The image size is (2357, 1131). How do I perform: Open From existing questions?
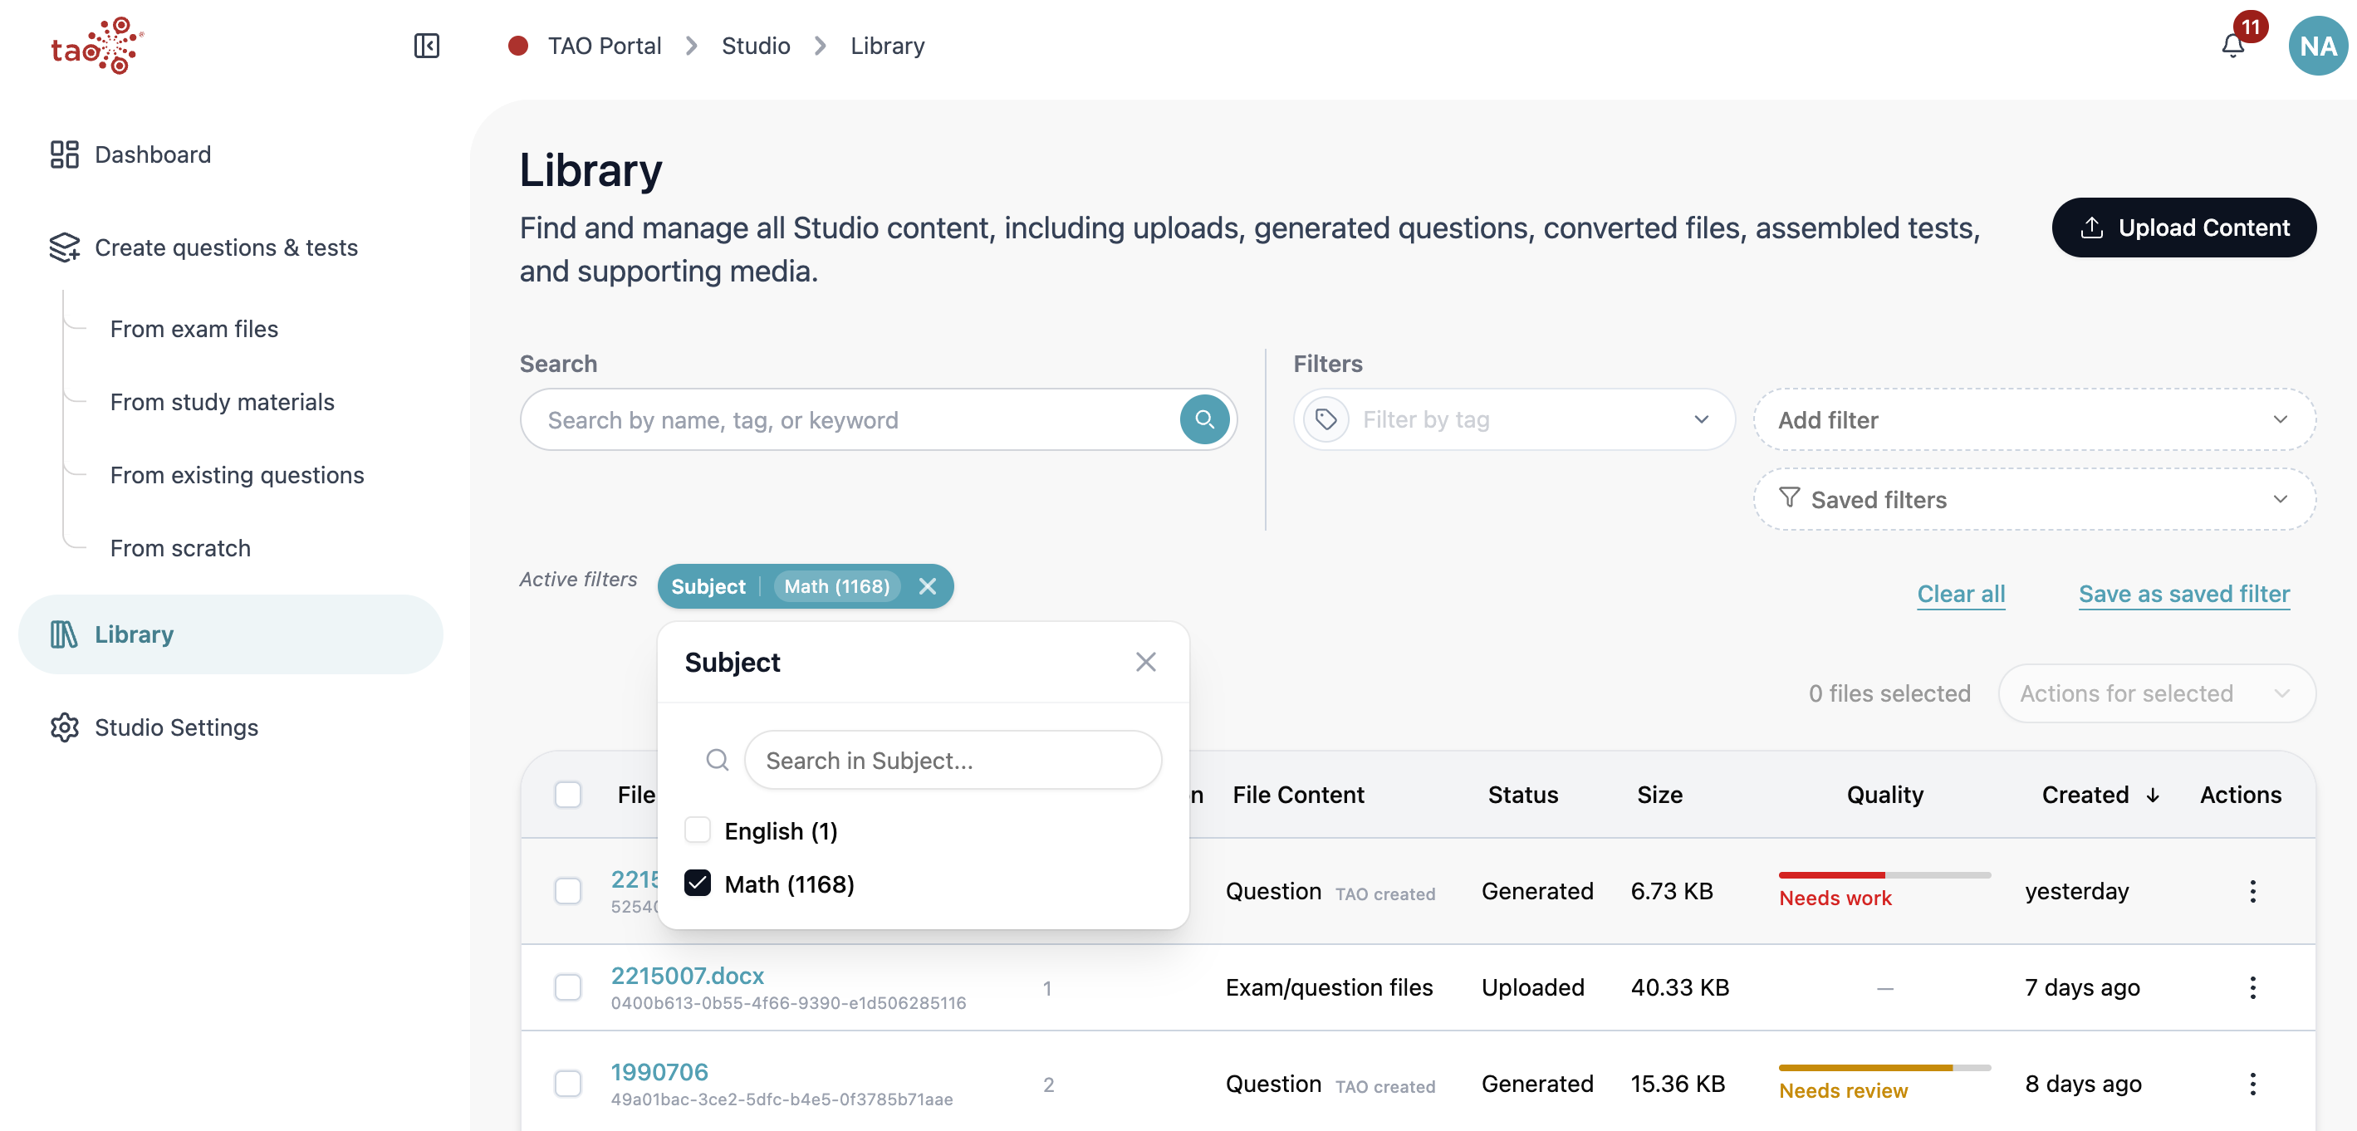coord(237,475)
